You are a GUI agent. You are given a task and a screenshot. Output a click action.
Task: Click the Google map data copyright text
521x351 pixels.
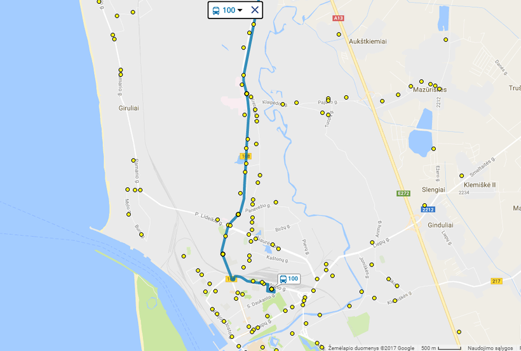coord(371,348)
